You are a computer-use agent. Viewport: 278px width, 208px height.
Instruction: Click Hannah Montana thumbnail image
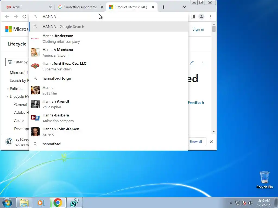coord(35,52)
